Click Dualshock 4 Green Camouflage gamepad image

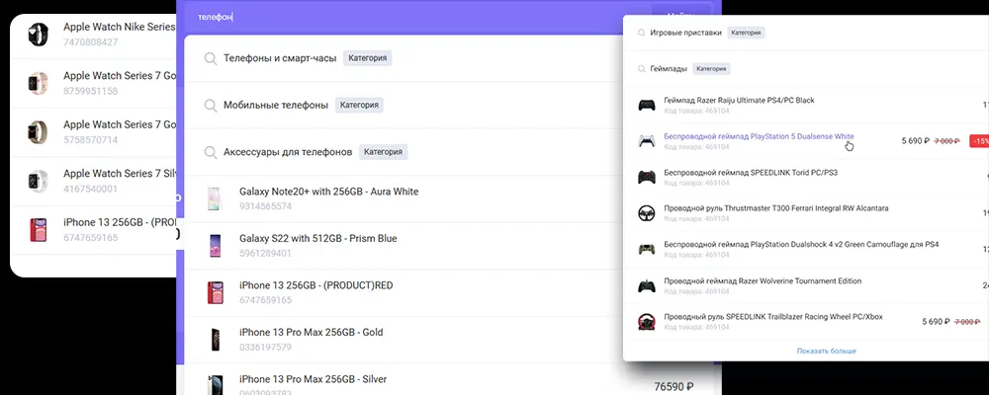coord(647,249)
